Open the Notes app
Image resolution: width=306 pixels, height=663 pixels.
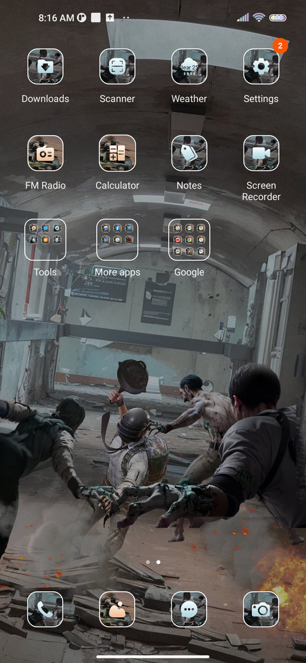pos(189,153)
